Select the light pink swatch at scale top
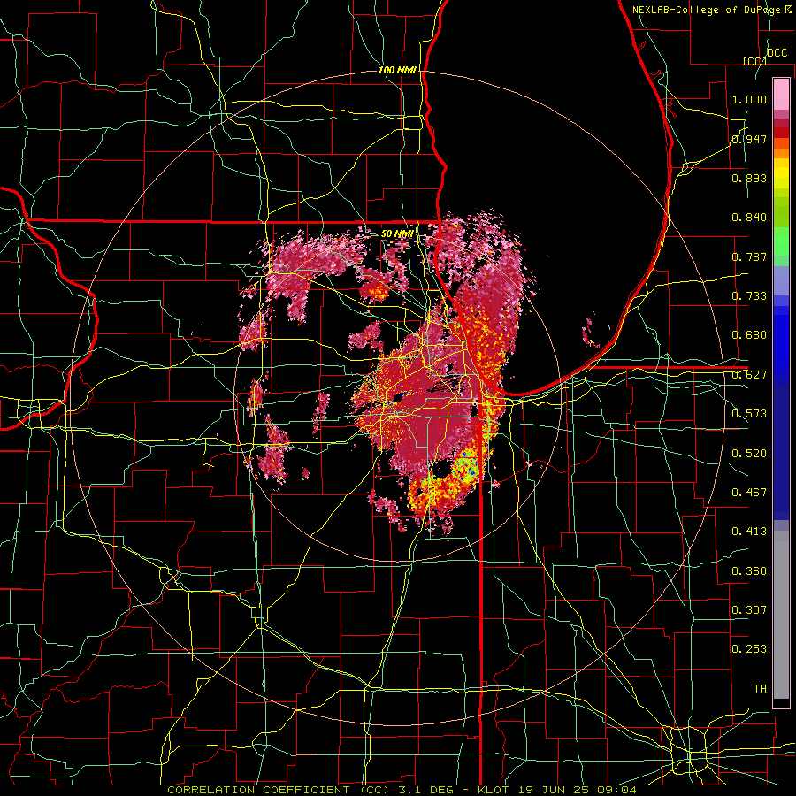 click(x=781, y=94)
